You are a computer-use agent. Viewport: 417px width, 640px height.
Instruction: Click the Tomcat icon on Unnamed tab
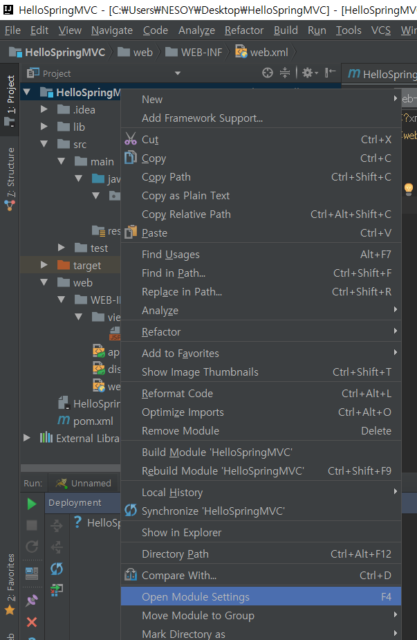pos(62,483)
